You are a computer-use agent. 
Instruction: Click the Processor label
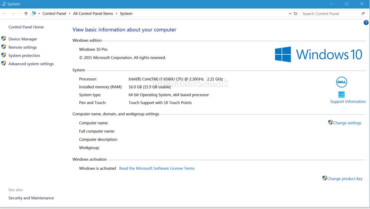pyautogui.click(x=88, y=79)
